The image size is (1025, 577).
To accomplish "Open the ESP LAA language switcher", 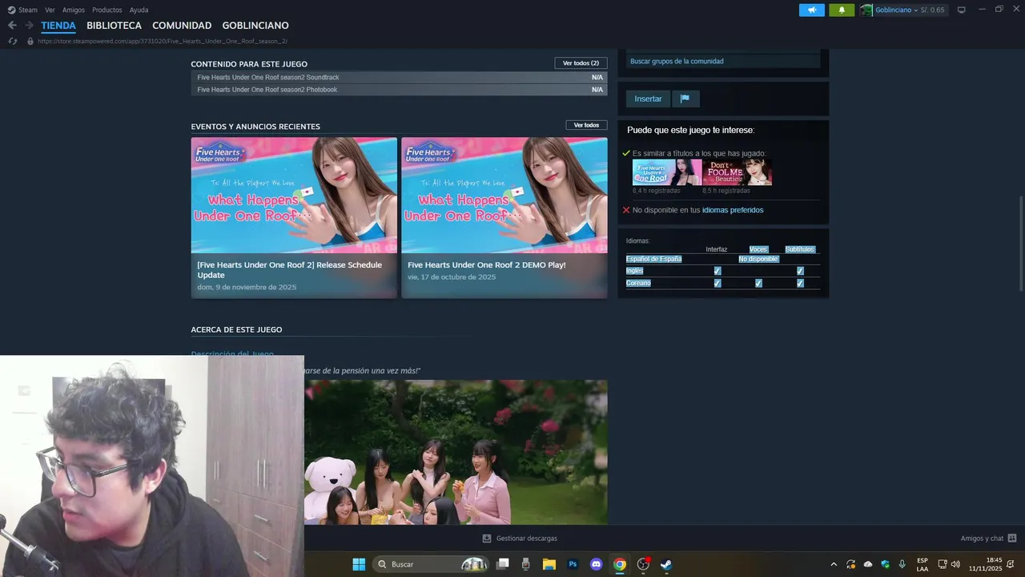I will tap(922, 564).
